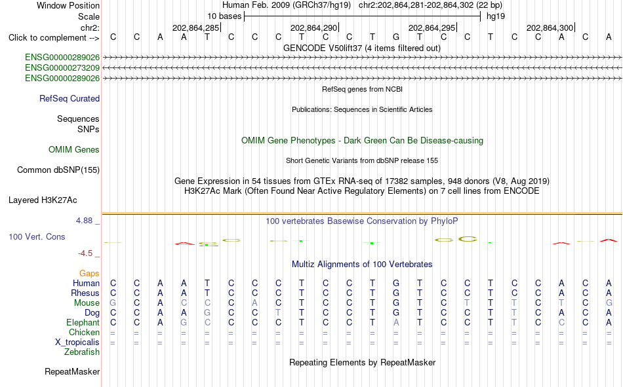This screenshot has height=387, width=623.
Task: Click the 100 Vert. Cons track label
Action: 37,236
